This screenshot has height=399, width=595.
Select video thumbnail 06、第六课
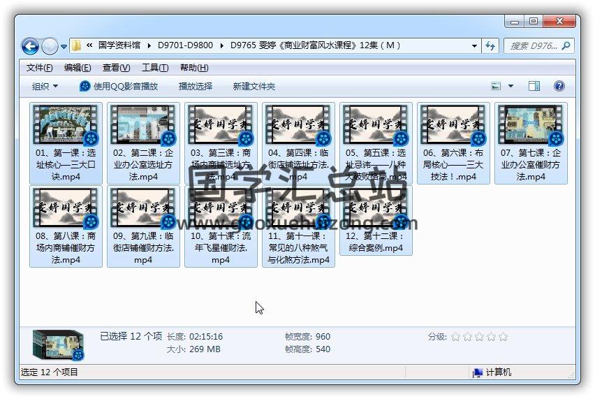click(453, 125)
